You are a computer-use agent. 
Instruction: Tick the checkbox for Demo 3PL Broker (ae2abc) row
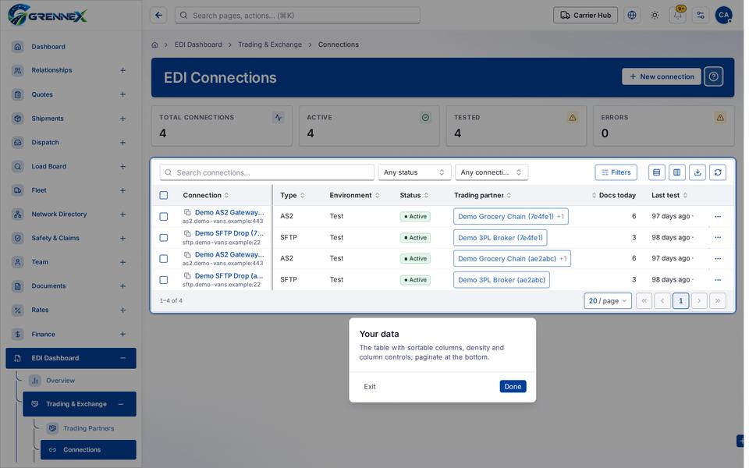pos(164,280)
